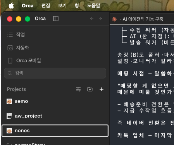This screenshot has width=174, height=145.
Task: Maximize the Orca window with green button
Action: click(x=28, y=19)
